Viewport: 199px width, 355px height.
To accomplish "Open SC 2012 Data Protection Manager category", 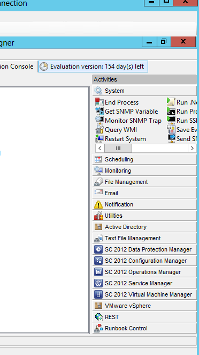I will (144, 249).
